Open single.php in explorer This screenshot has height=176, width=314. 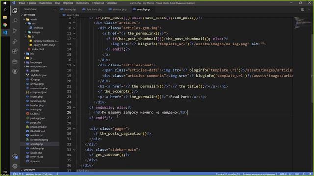[36, 153]
